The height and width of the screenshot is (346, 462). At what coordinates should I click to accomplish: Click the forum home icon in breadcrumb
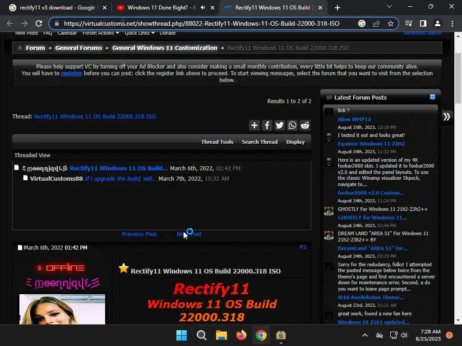coord(20,48)
